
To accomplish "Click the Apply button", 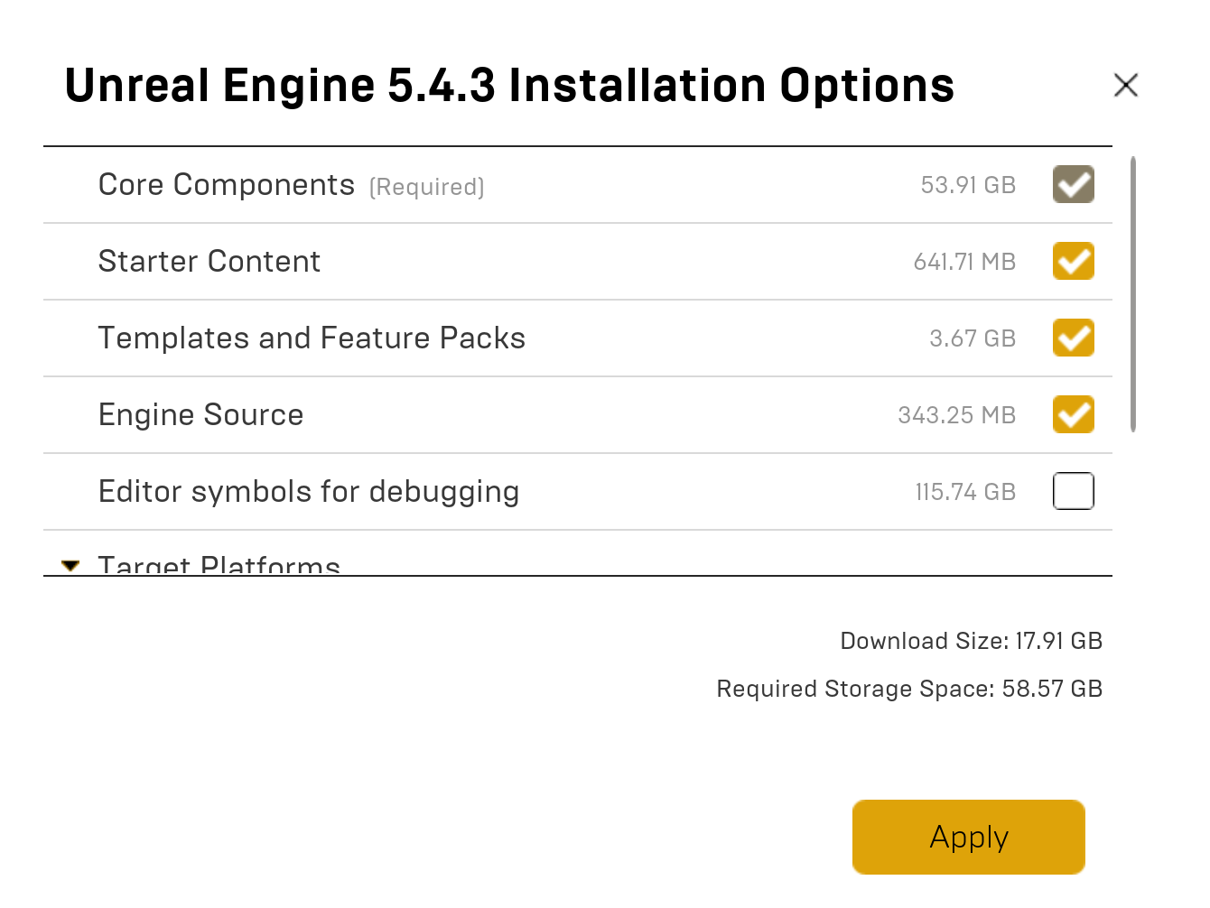I will click(968, 837).
